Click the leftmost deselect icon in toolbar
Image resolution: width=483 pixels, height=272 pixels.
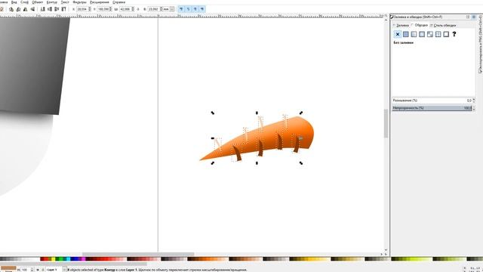pyautogui.click(x=2, y=9)
